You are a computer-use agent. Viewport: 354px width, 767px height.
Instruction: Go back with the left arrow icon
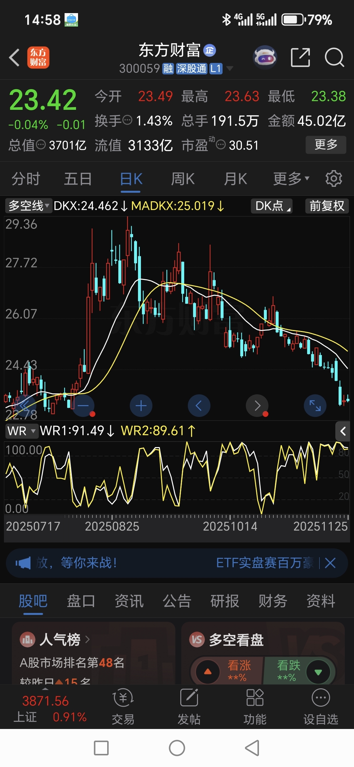coord(14,58)
